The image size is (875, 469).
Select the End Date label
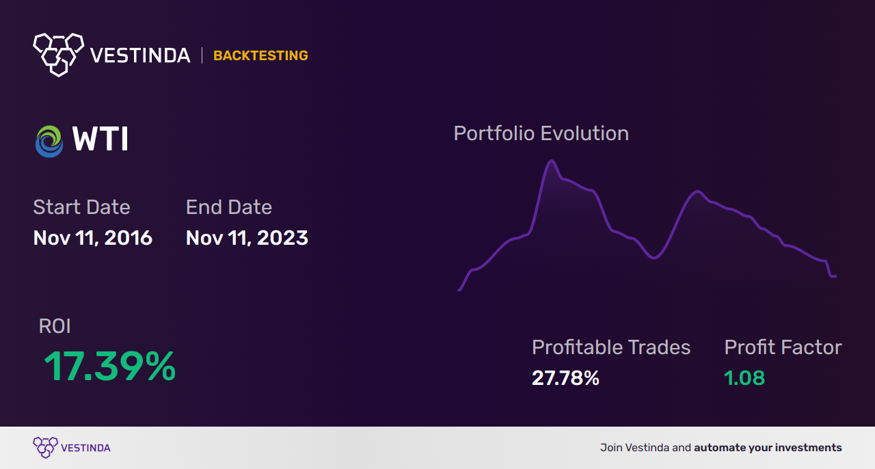229,207
